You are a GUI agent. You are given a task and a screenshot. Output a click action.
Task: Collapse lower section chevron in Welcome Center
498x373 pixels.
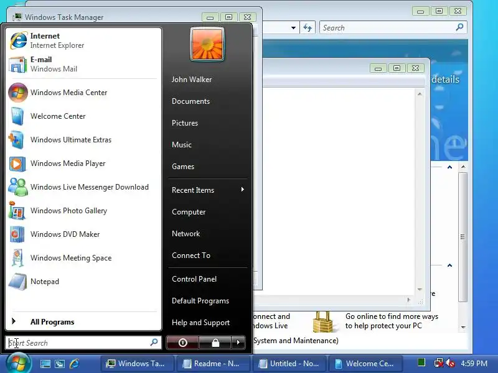449,265
